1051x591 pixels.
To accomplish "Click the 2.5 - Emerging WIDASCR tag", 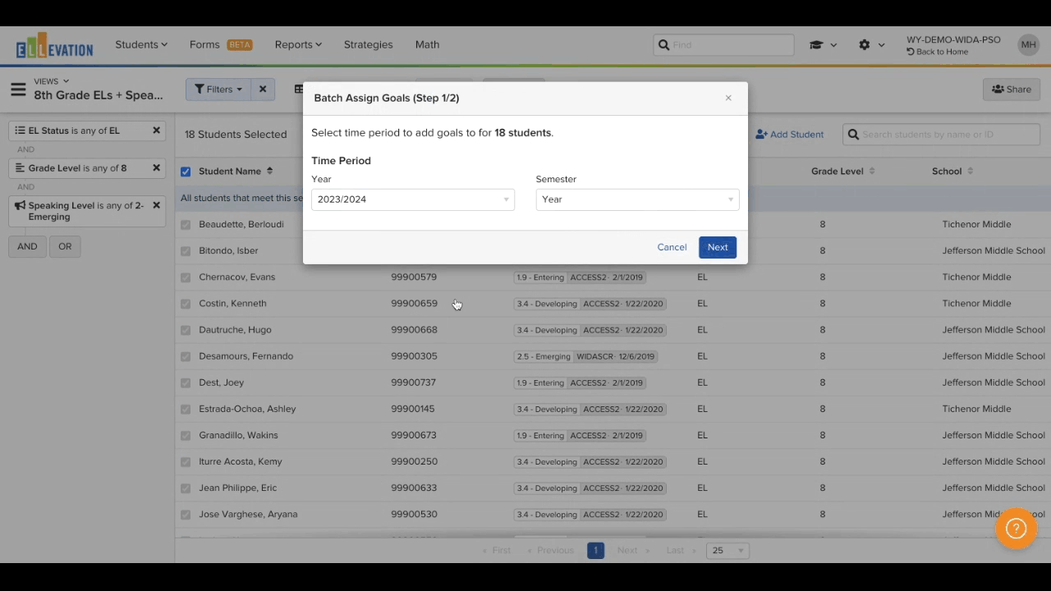I will pyautogui.click(x=586, y=356).
